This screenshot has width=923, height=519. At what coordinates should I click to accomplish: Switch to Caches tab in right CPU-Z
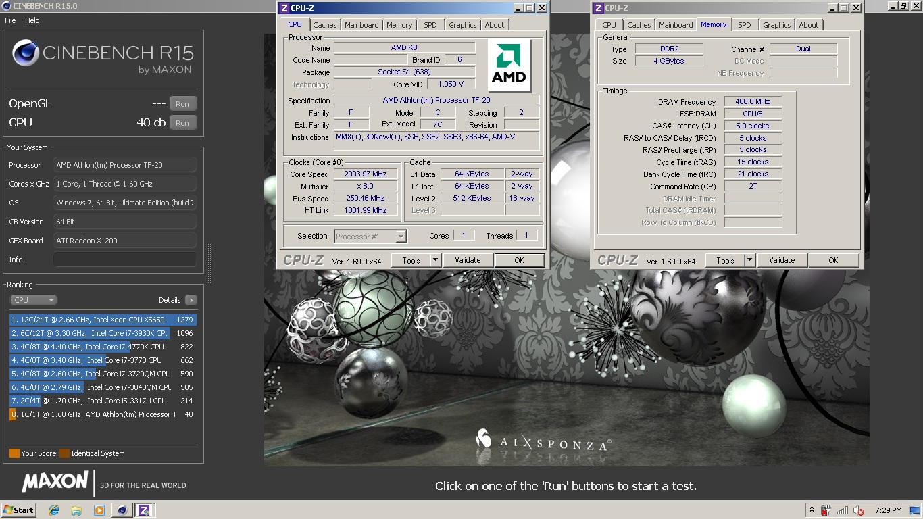639,25
